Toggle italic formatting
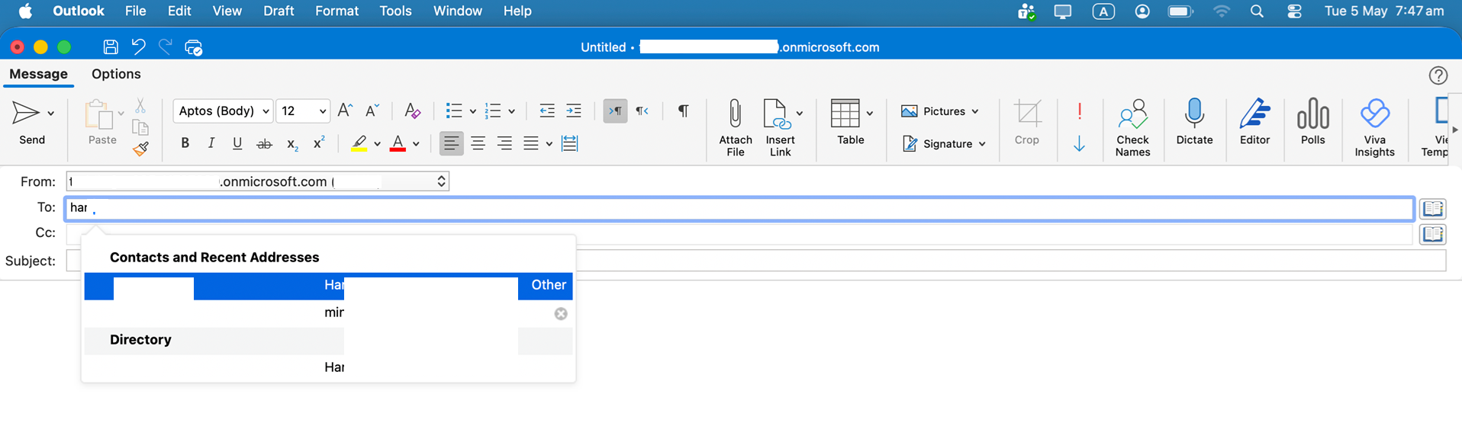 (211, 143)
